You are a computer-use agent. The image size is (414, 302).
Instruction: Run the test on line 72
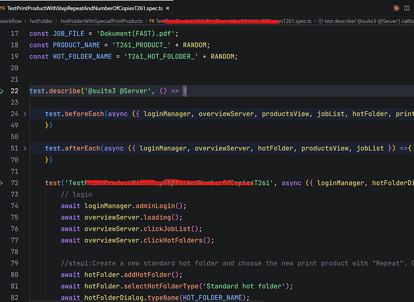pos(2,183)
